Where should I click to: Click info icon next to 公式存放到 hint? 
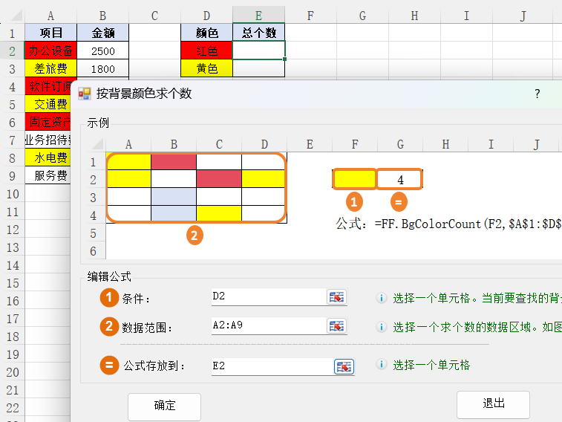point(382,365)
